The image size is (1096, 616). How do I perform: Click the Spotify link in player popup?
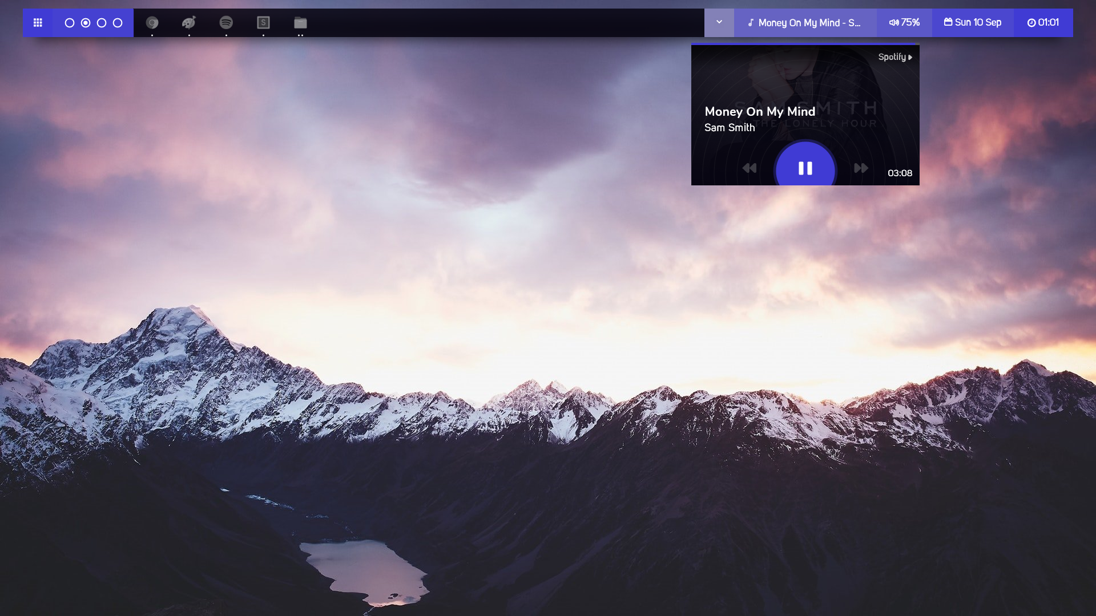tap(894, 57)
